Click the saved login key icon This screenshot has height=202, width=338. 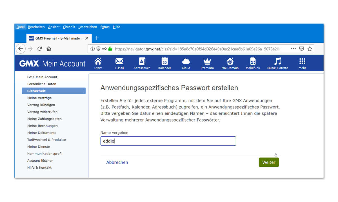[104, 49]
